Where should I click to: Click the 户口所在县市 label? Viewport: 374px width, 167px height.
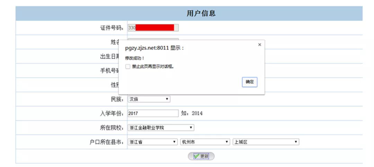107,142
